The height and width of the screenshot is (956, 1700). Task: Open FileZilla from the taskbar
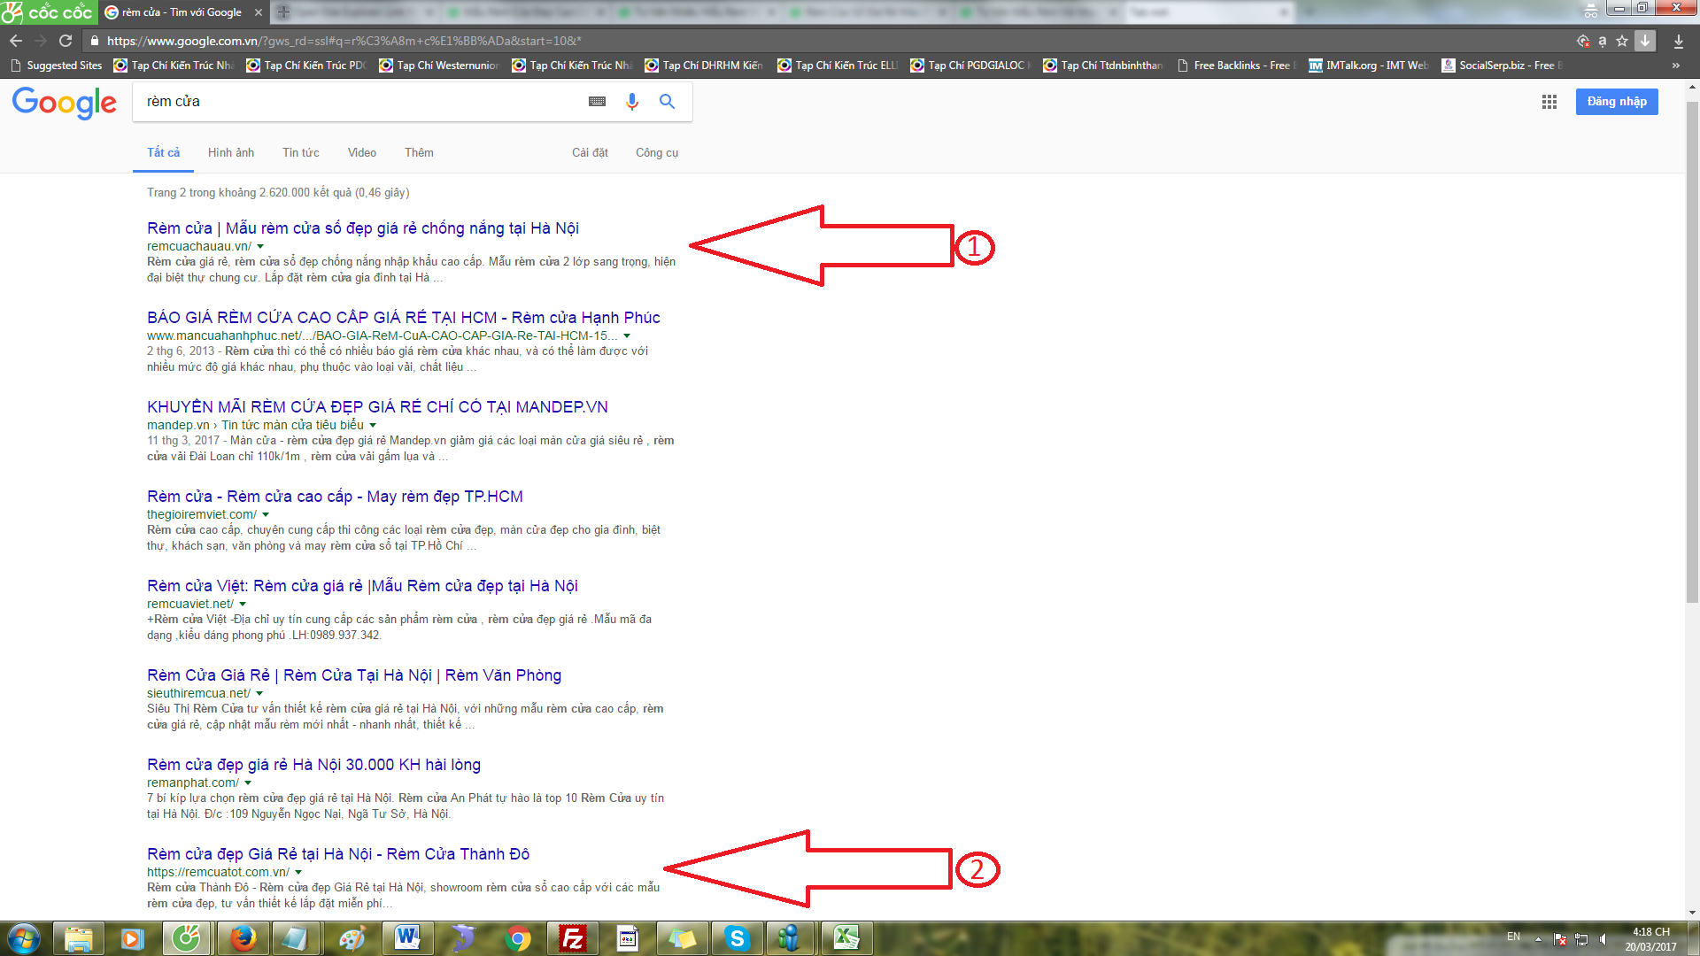(573, 938)
